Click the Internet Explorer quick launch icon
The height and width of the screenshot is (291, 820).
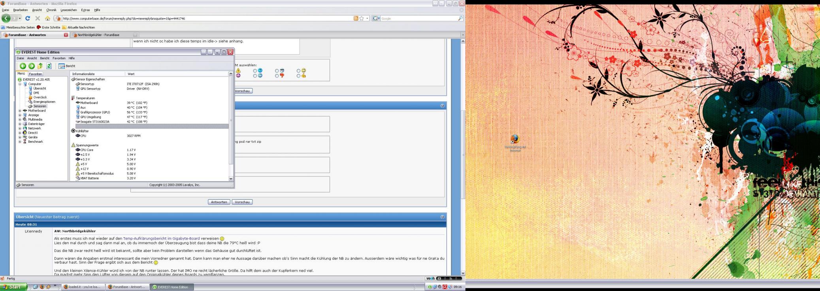tap(36, 287)
